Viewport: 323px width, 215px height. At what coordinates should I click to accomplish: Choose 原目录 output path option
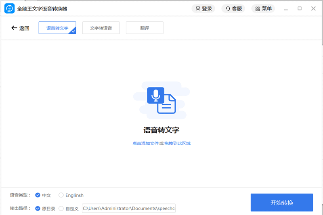coord(38,209)
